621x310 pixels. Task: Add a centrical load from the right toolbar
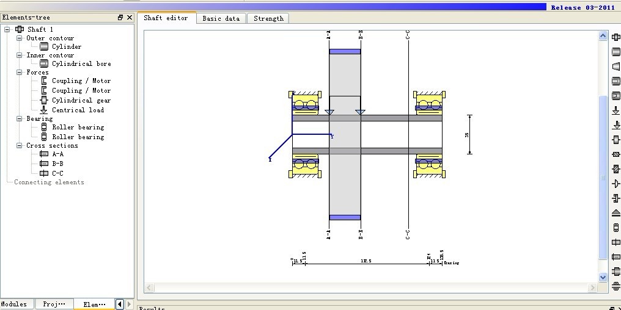click(616, 110)
